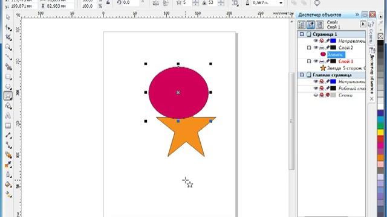Click the canvas vertical scrollbar
The height and width of the screenshot is (217, 387).
[291, 121]
